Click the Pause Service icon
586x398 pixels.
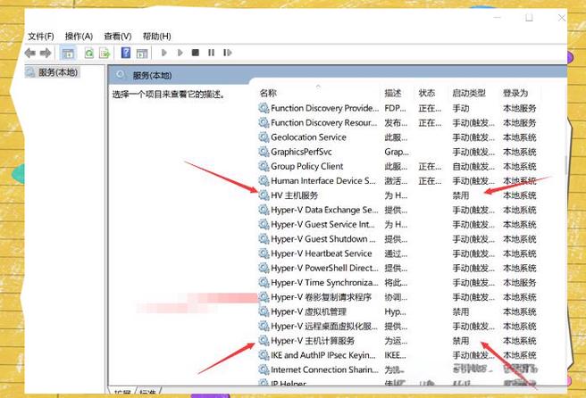pos(211,53)
